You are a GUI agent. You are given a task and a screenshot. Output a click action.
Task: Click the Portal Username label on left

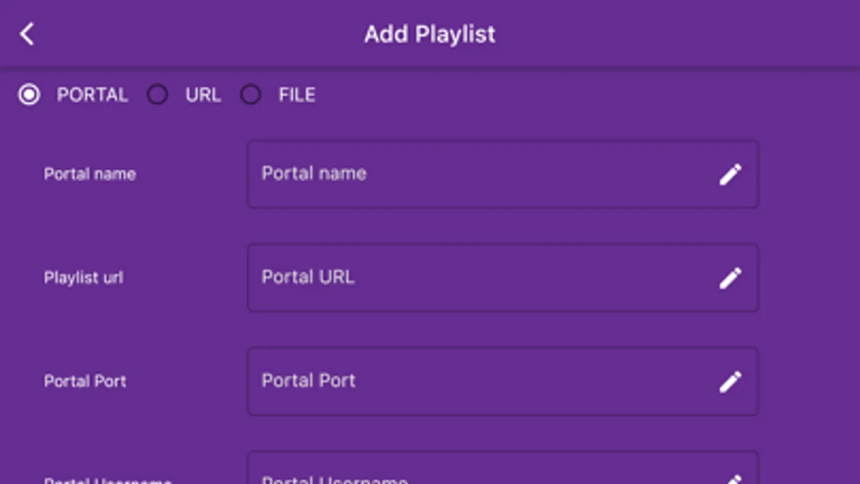pyautogui.click(x=108, y=480)
